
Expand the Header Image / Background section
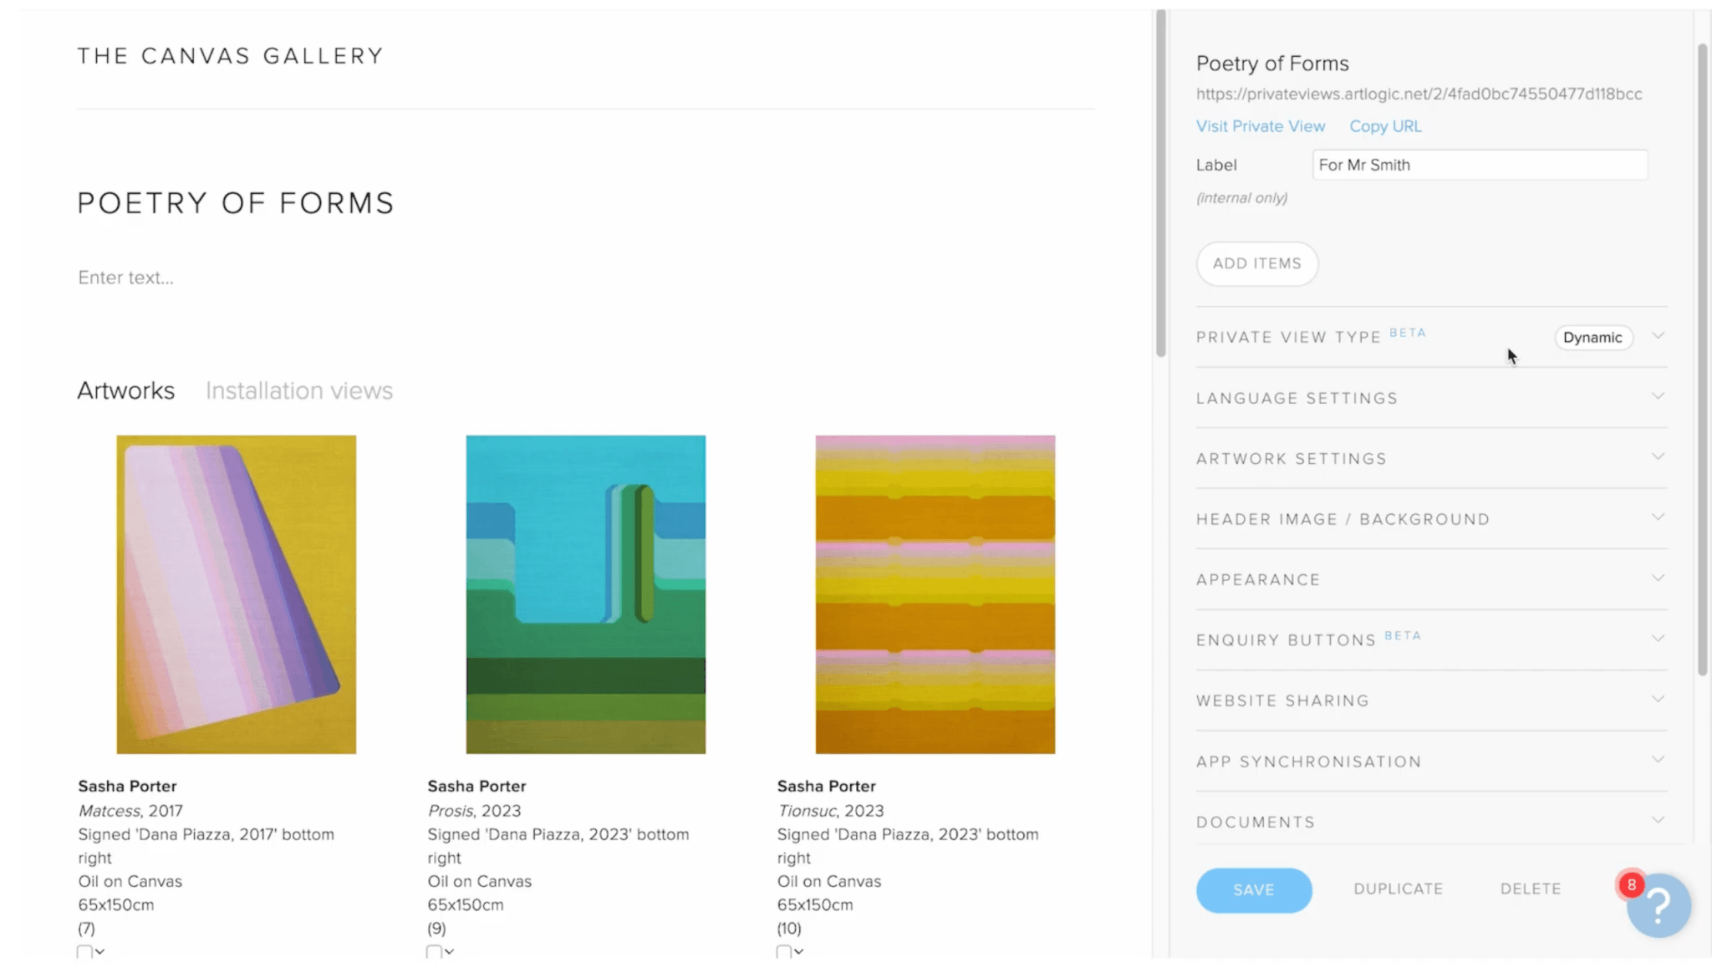(x=1430, y=519)
